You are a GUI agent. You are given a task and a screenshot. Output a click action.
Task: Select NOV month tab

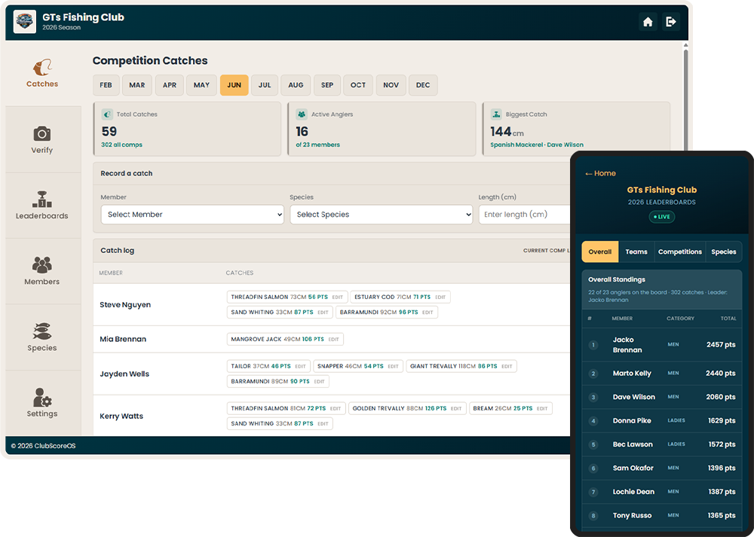click(x=391, y=85)
